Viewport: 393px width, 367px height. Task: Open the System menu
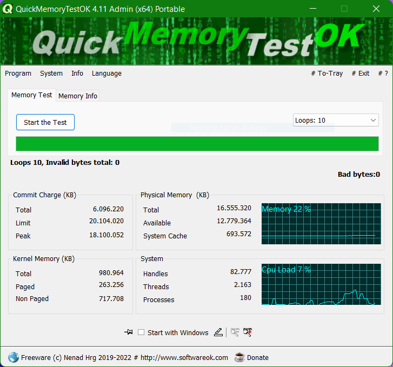pyautogui.click(x=51, y=74)
